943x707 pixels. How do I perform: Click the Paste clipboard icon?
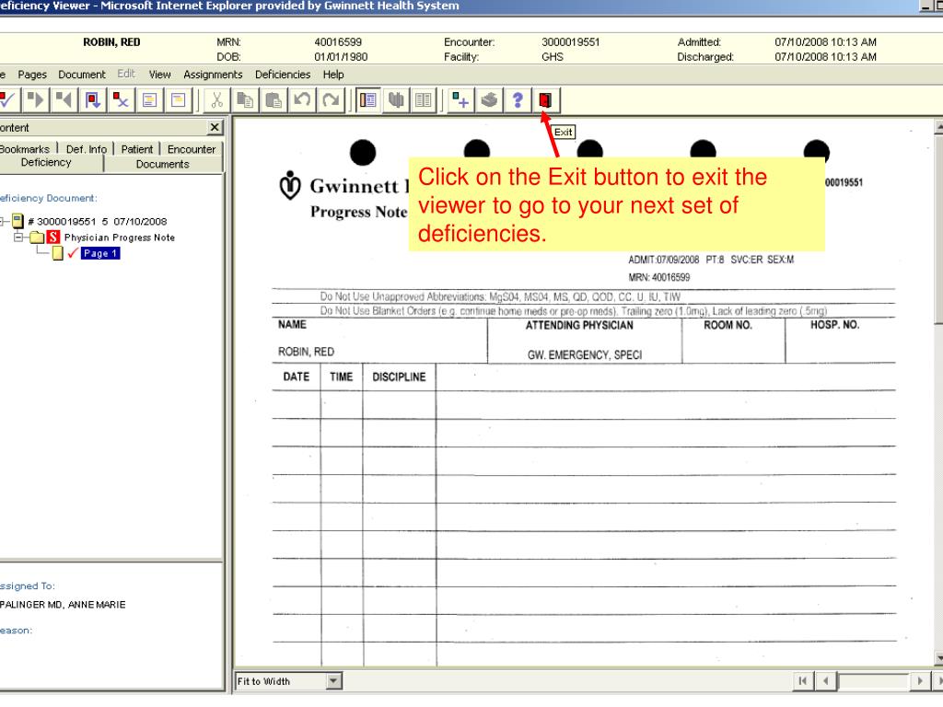tap(274, 99)
